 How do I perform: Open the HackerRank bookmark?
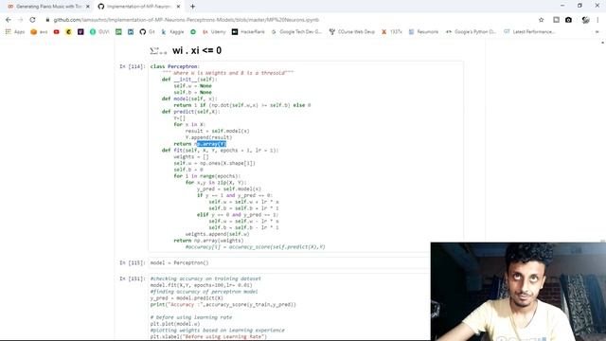coord(248,31)
